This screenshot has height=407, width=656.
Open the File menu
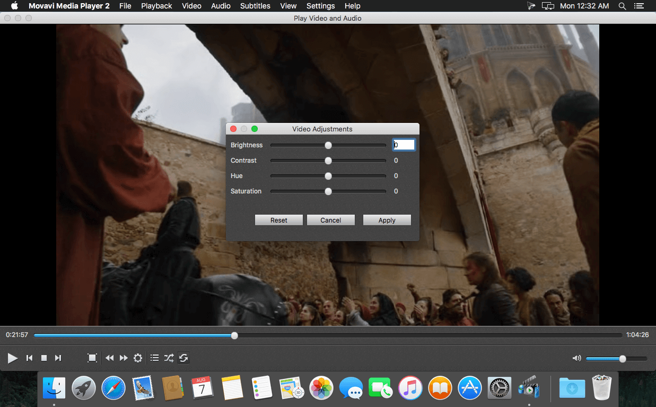(125, 6)
